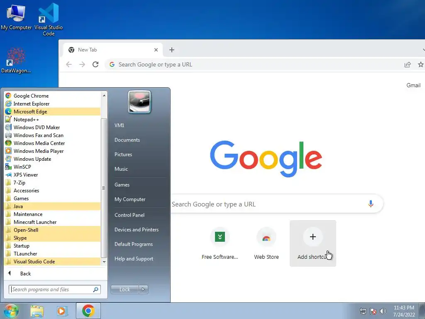
Task: Open Devices and Printers
Action: 139,229
